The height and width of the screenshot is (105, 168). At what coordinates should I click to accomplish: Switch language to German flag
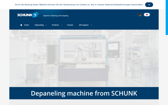140,15
